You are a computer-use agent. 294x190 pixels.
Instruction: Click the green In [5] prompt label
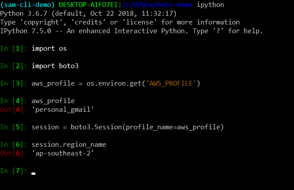point(14,127)
